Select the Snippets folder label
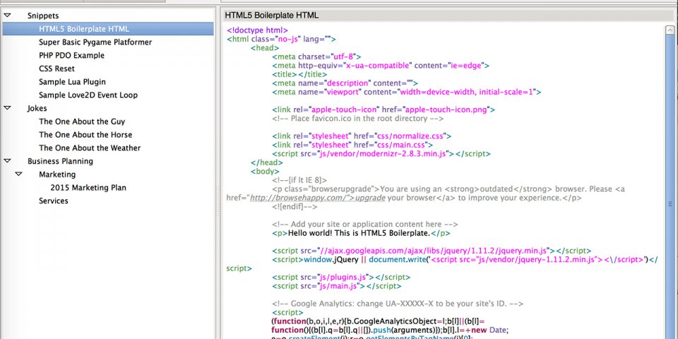Viewport: 678px width, 339px height. point(43,16)
